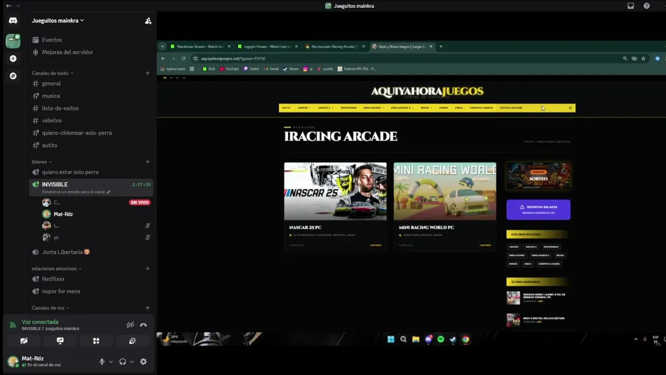Click the search icon in the yellow site menu

click(x=570, y=108)
